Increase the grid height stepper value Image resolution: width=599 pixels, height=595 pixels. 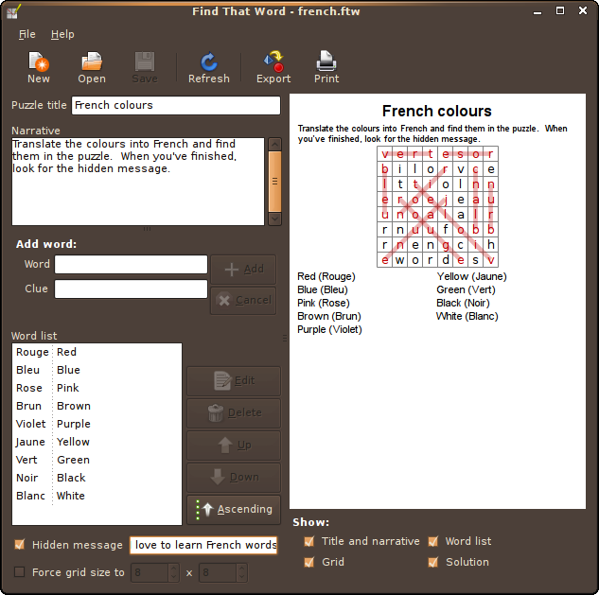pos(242,569)
